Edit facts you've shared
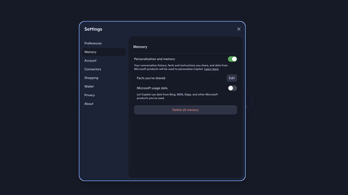Screen dimensions: 348x195 coord(232,78)
